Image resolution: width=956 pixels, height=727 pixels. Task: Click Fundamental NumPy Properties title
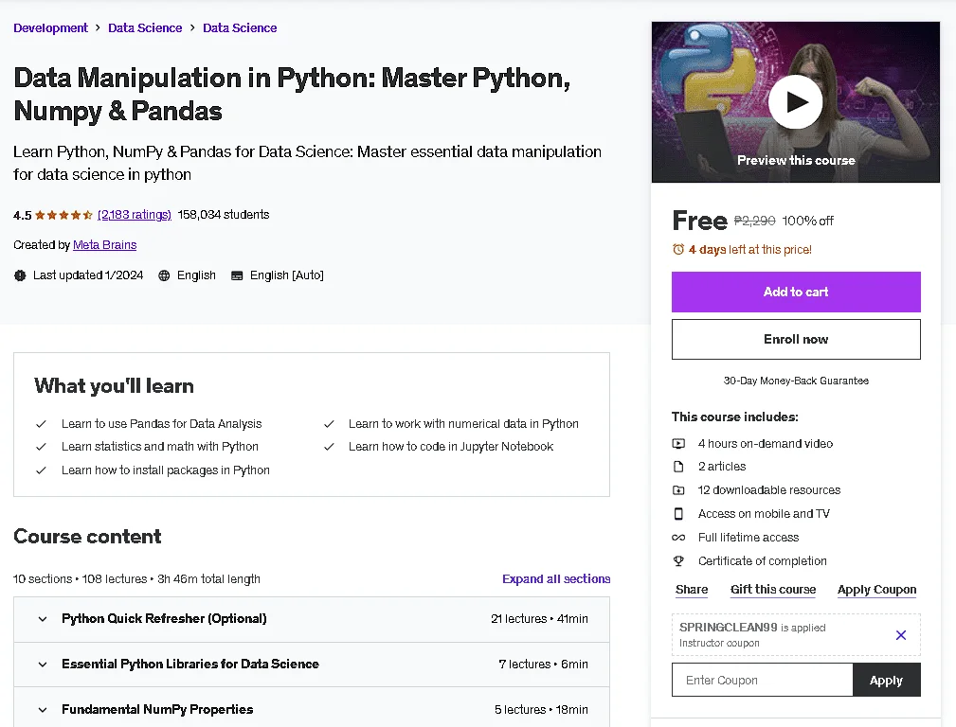[157, 709]
